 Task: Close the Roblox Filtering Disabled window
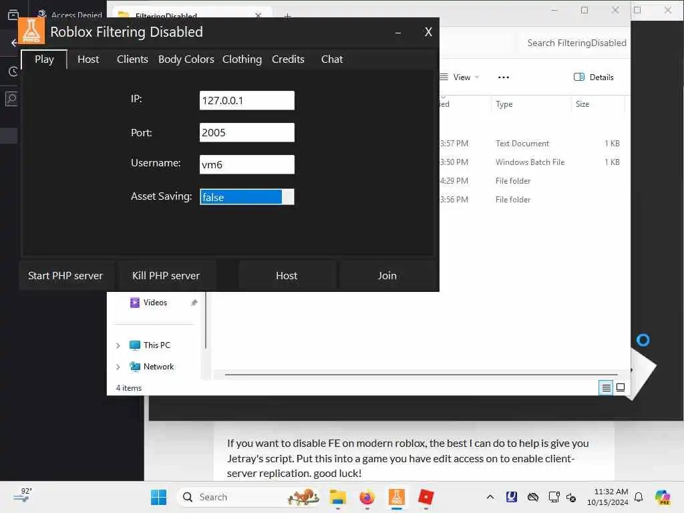(x=428, y=32)
